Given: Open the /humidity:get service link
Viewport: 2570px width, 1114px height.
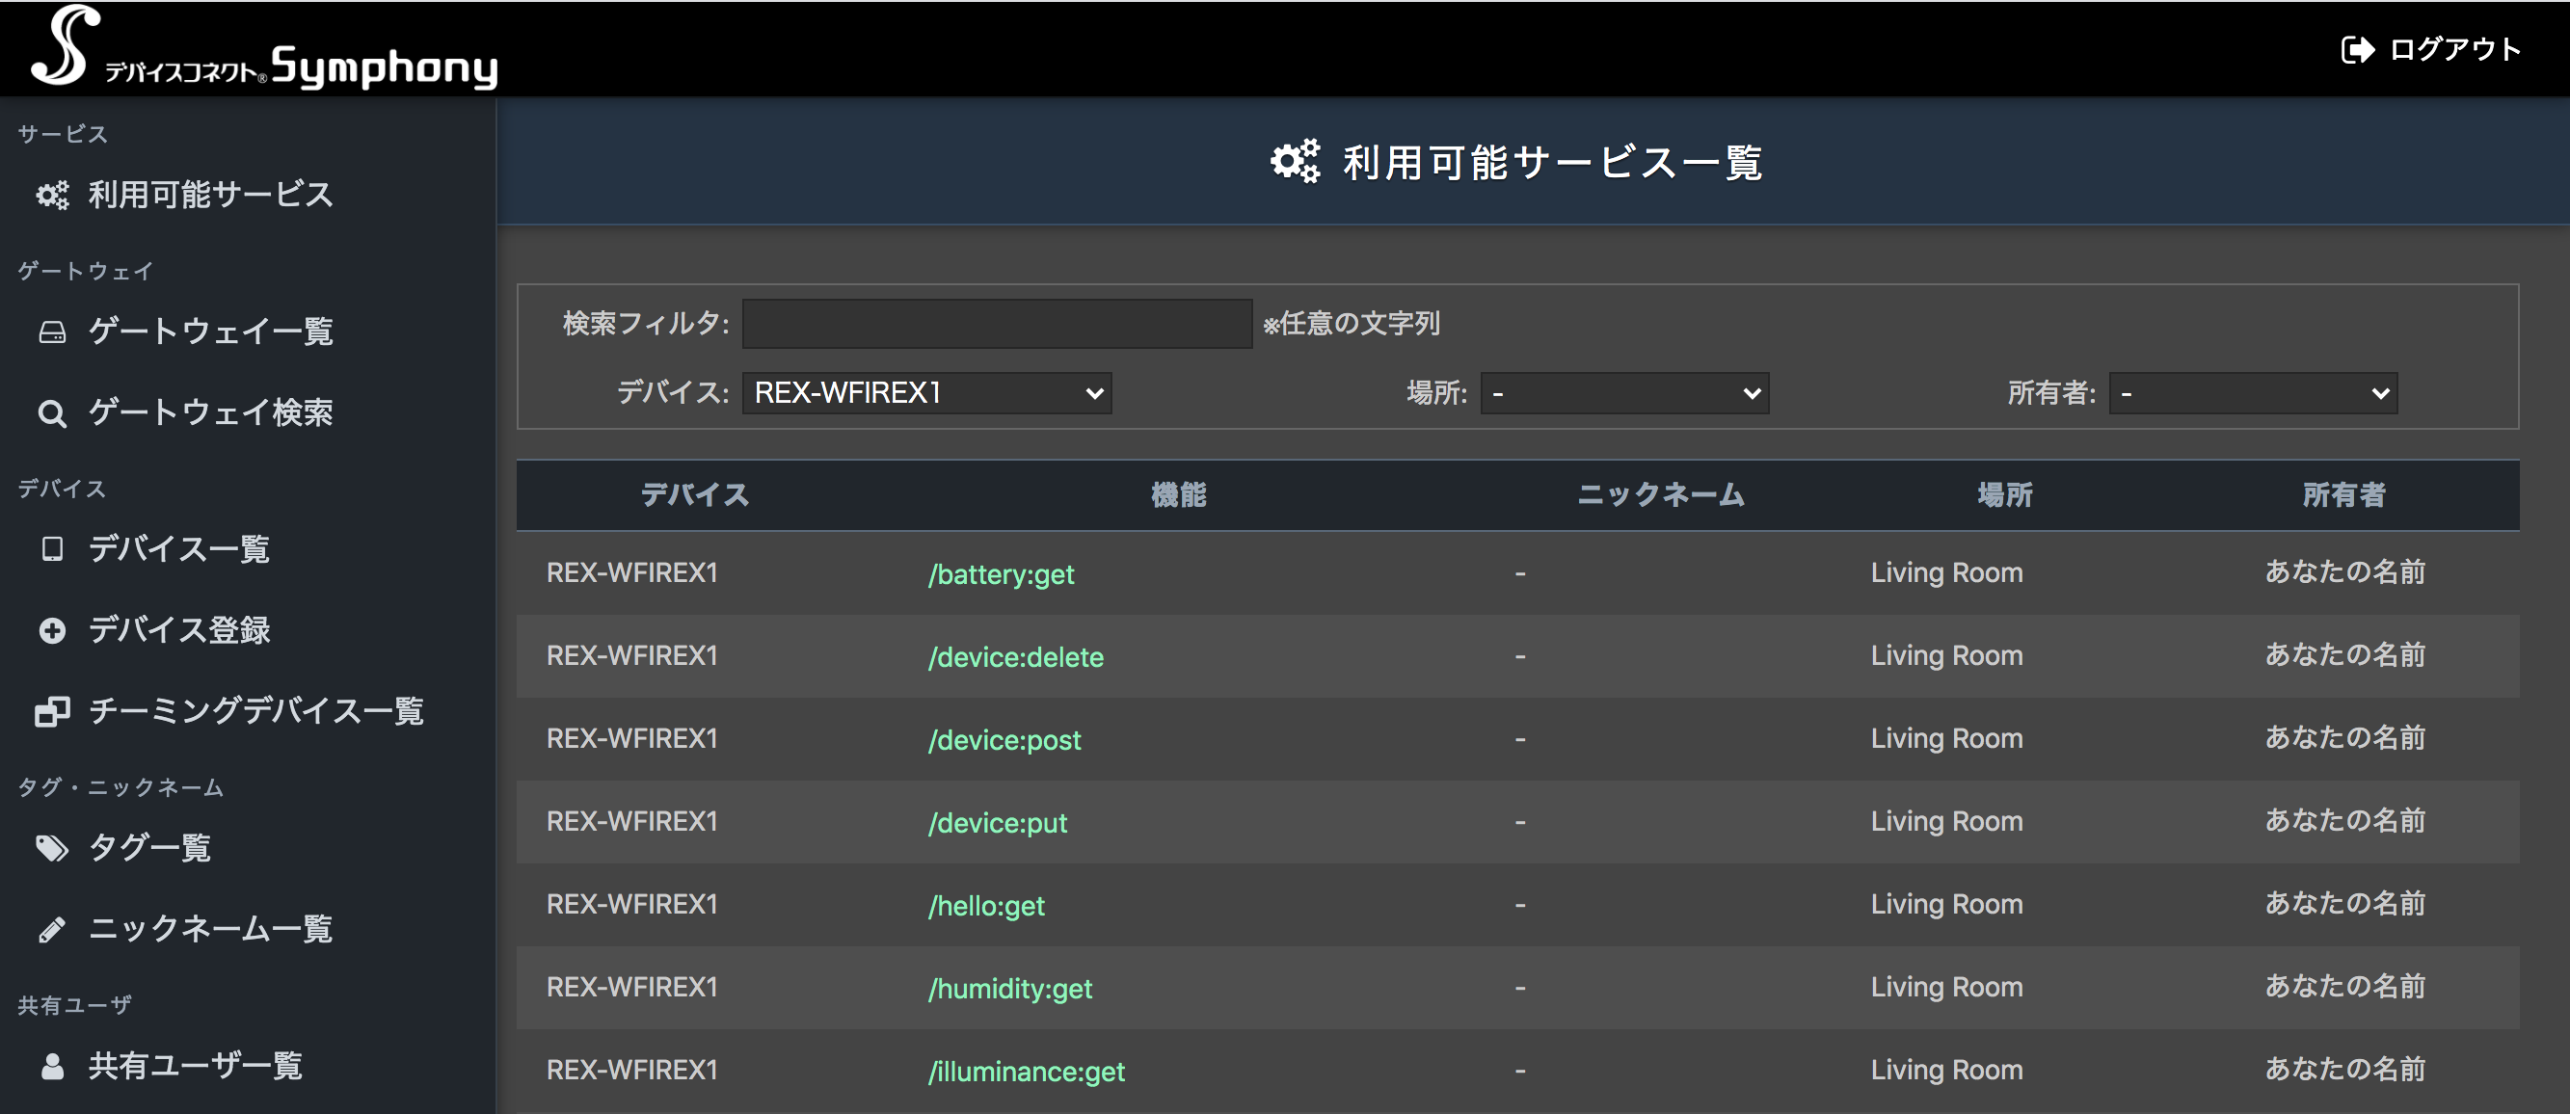Looking at the screenshot, I should pyautogui.click(x=1009, y=989).
